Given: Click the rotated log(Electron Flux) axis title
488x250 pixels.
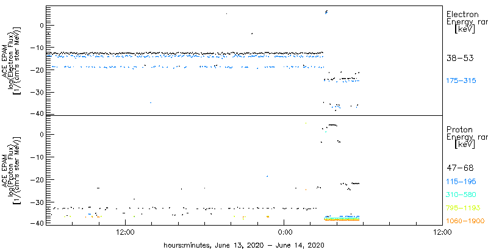Looking at the screenshot, I should click(11, 61).
